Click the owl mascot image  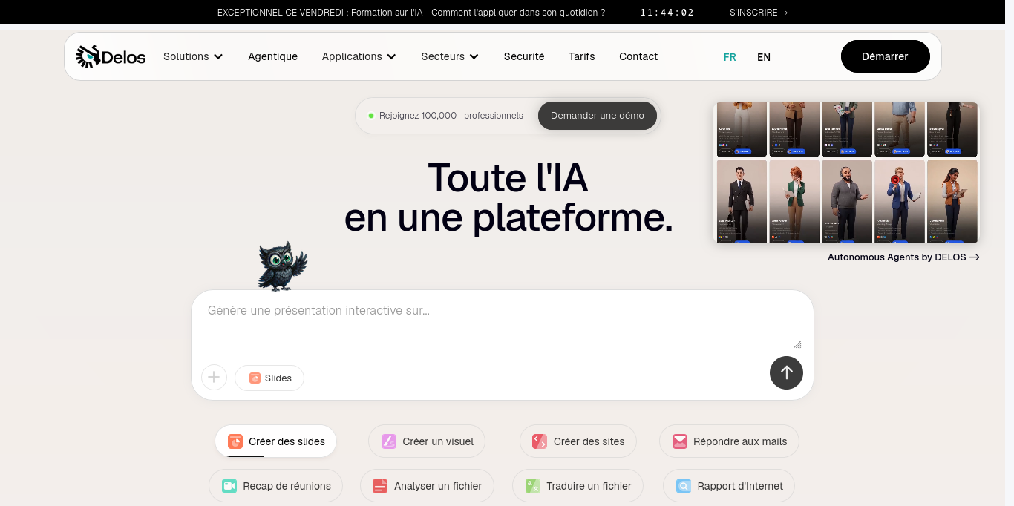pyautogui.click(x=282, y=265)
